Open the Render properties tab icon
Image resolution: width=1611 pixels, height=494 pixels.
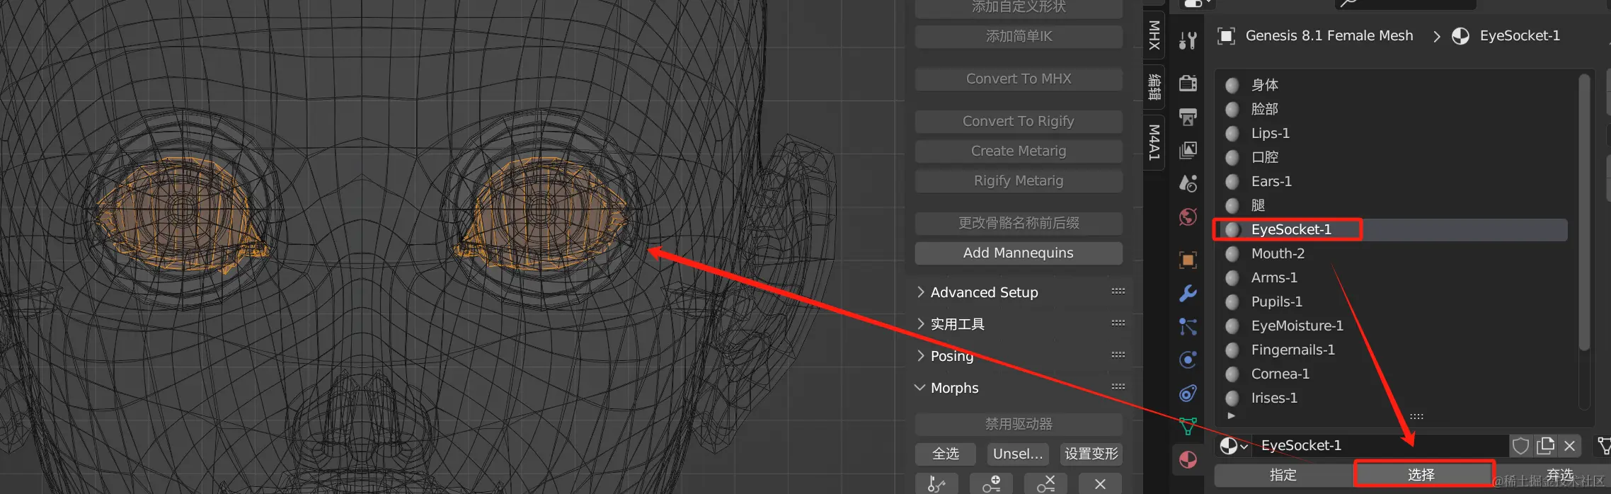[x=1188, y=83]
